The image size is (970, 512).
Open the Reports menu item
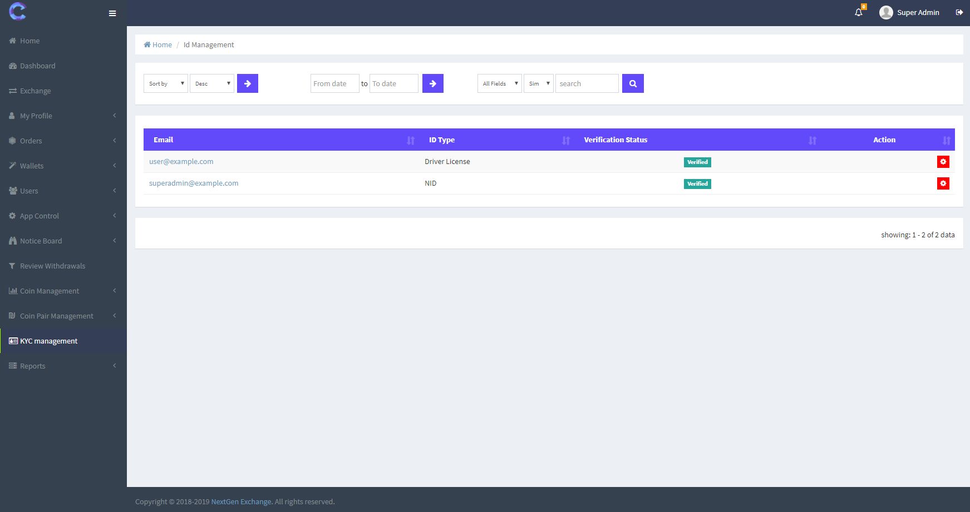(63, 366)
